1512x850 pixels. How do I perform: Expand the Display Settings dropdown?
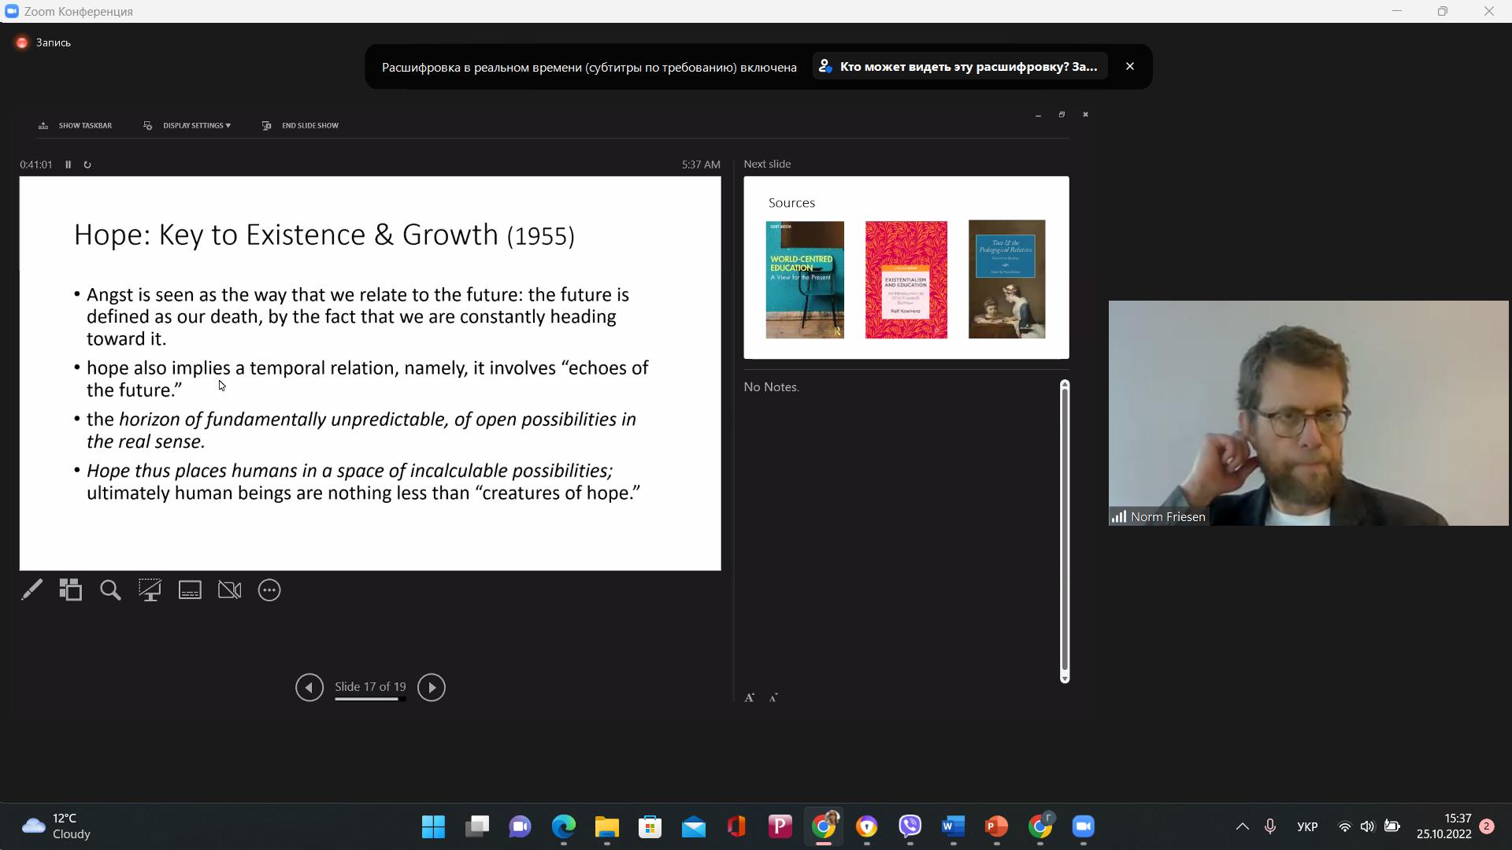click(196, 126)
